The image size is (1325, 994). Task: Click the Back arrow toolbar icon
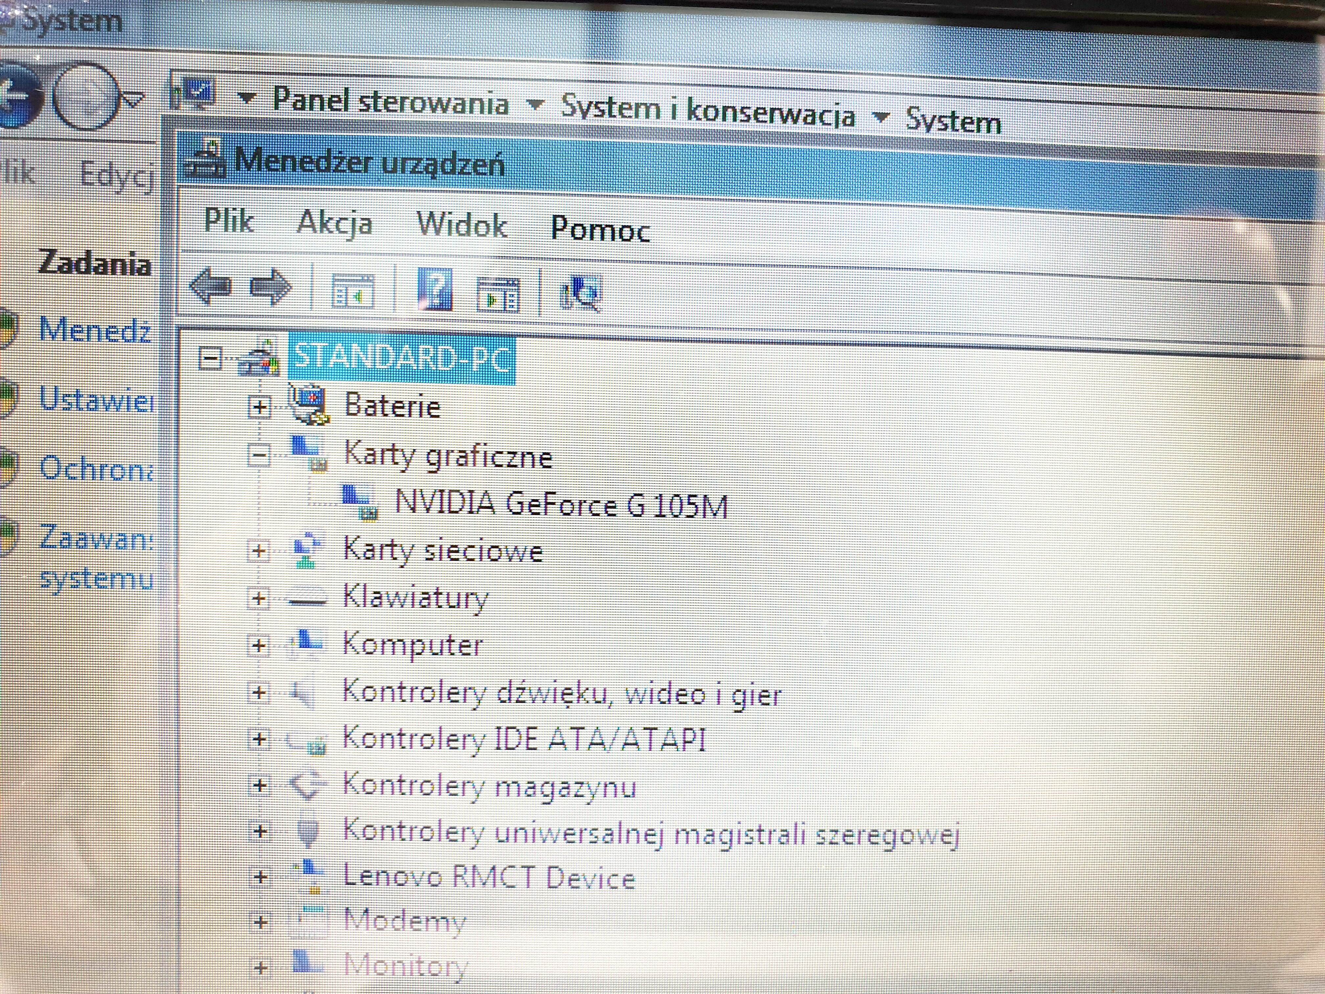coord(210,286)
